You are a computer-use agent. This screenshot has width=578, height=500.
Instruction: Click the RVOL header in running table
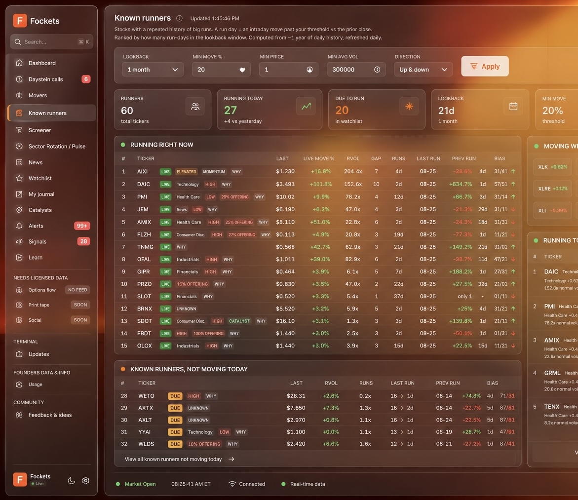click(353, 158)
